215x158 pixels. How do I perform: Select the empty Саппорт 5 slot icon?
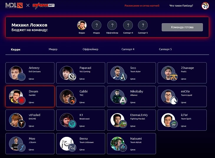click(143, 25)
